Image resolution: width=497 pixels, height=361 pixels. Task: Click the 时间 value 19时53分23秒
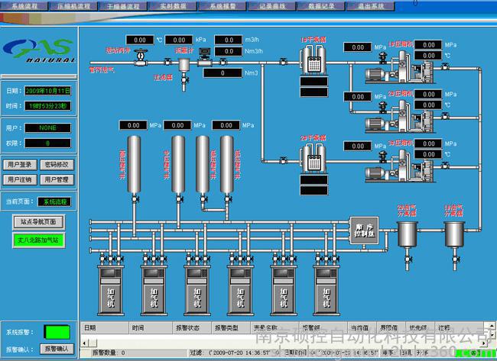[48, 105]
